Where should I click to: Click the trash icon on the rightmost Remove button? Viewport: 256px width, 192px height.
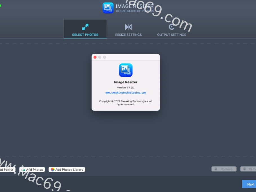[244, 169]
